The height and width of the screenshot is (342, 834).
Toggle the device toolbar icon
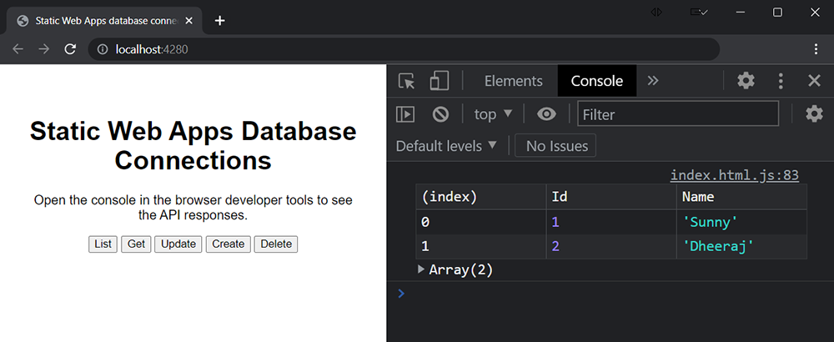click(x=439, y=81)
